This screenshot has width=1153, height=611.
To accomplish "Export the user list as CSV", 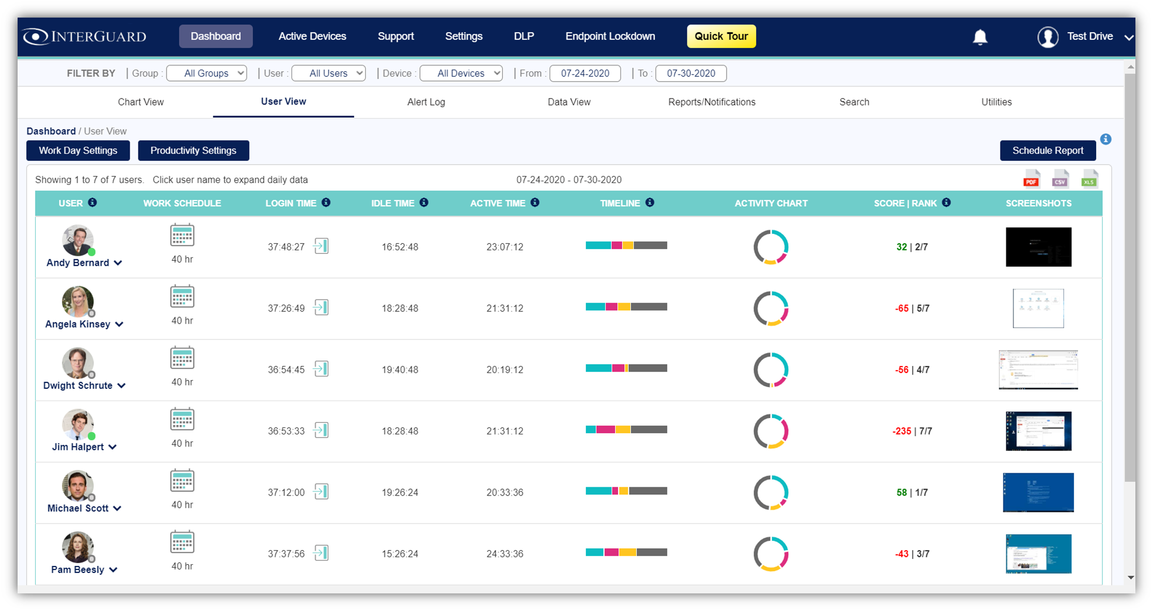I will click(x=1060, y=179).
